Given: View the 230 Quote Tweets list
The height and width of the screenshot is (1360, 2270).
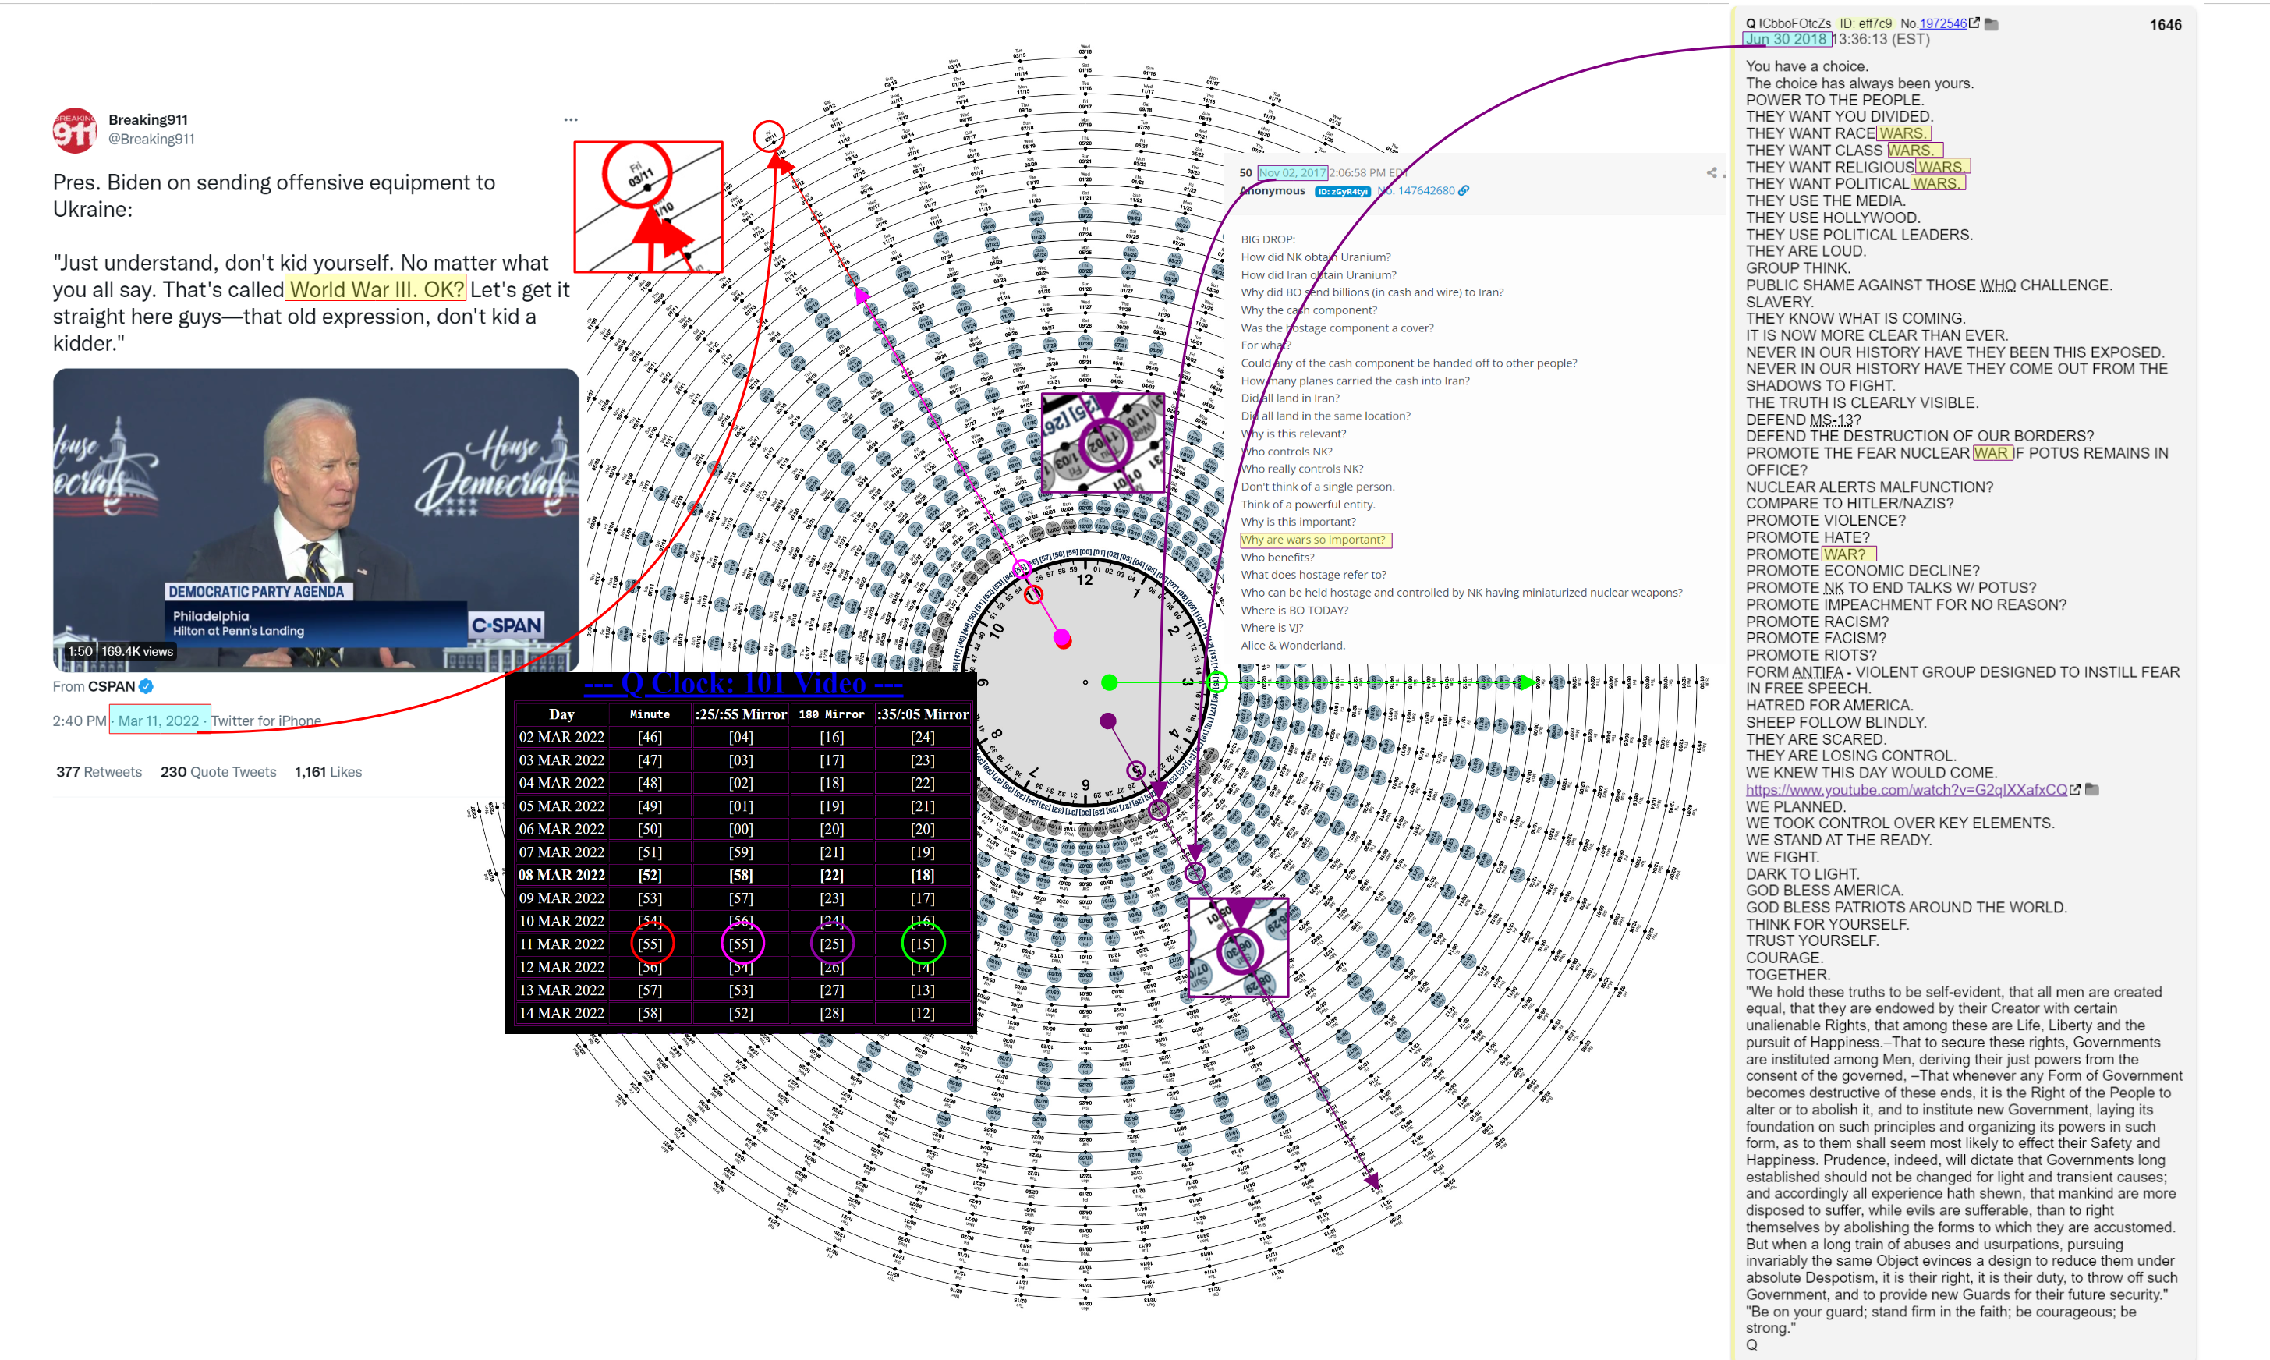Looking at the screenshot, I should click(218, 772).
